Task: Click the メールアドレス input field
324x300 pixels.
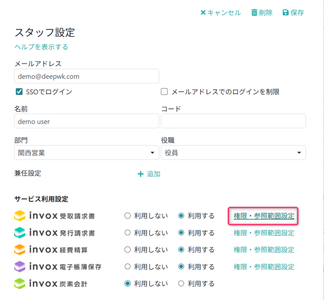Action: 87,76
